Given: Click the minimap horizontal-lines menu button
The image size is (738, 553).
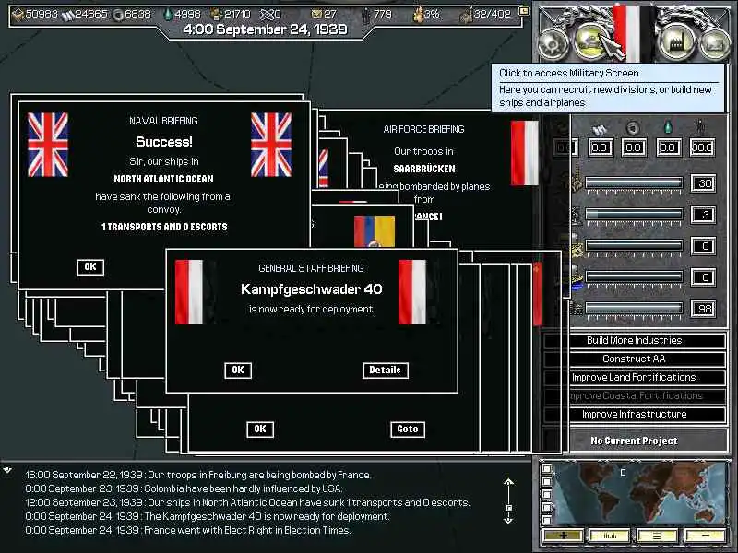Looking at the screenshot, I should pos(657,535).
